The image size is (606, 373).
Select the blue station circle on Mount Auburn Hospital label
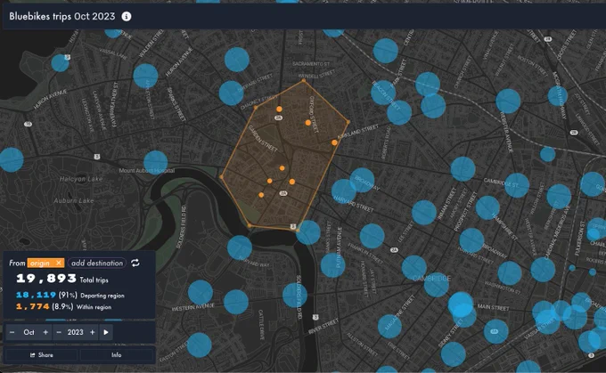[156, 162]
